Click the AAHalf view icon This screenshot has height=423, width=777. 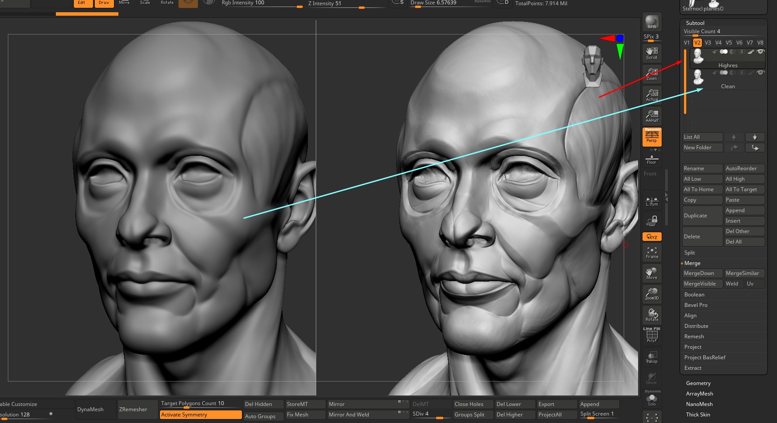pyautogui.click(x=651, y=115)
